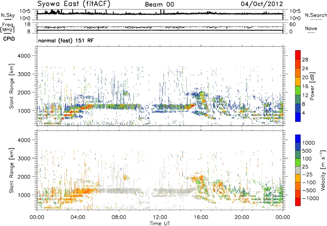Click "4000" on the power panel axis

coord(24,56)
